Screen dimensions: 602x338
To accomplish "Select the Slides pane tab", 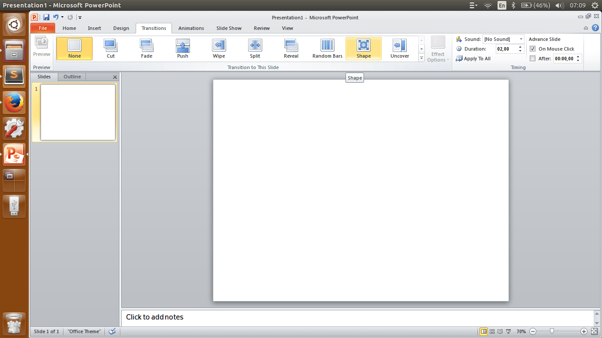I will 44,77.
